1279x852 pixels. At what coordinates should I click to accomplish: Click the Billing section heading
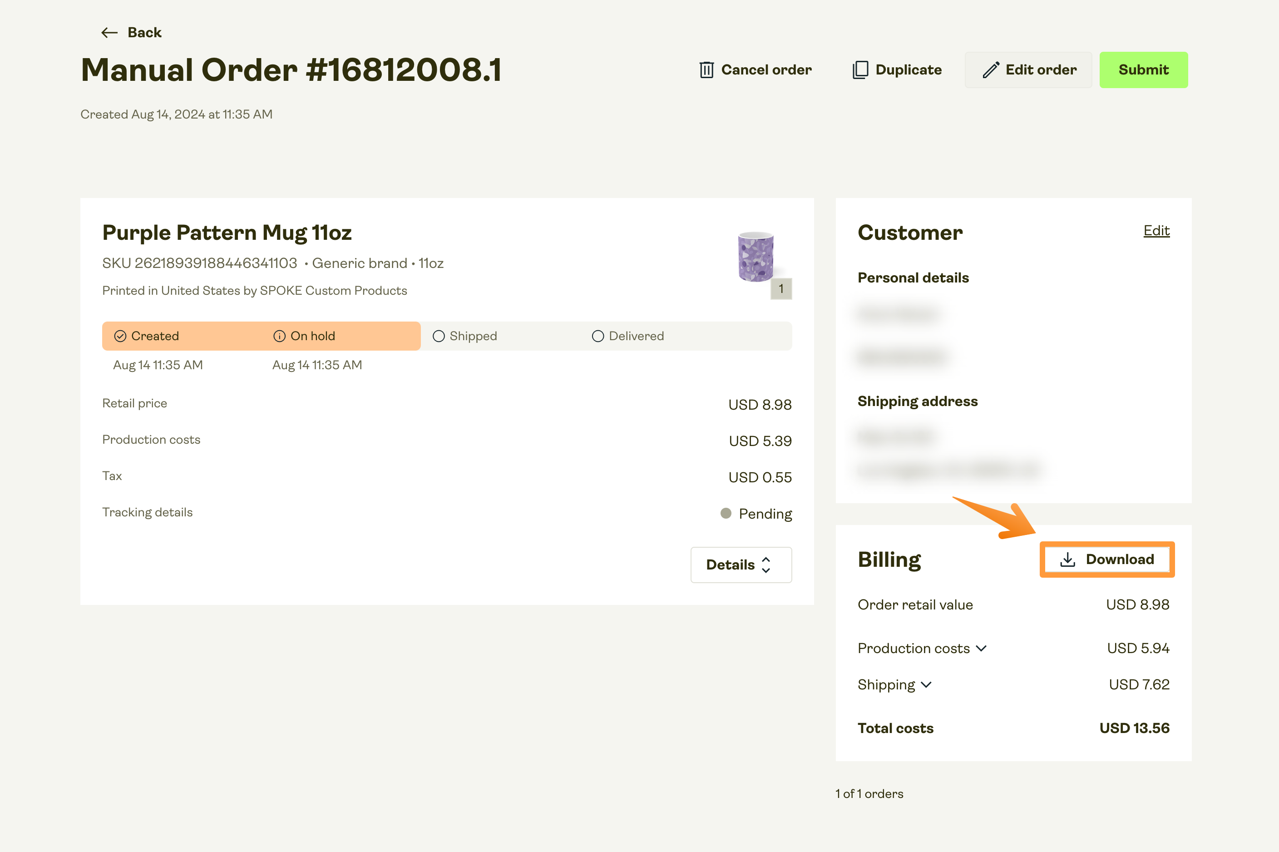[x=889, y=560]
